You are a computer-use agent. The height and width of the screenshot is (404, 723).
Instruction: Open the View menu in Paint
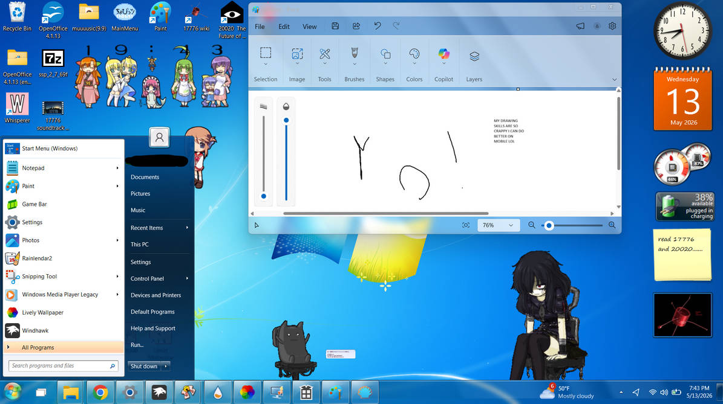pos(309,27)
